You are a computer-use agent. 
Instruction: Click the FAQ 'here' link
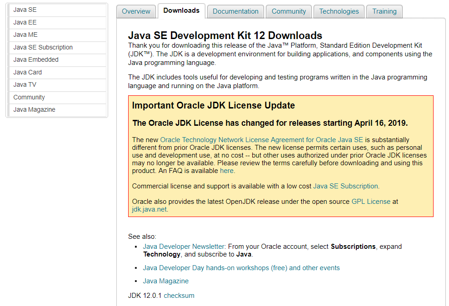[226, 171]
